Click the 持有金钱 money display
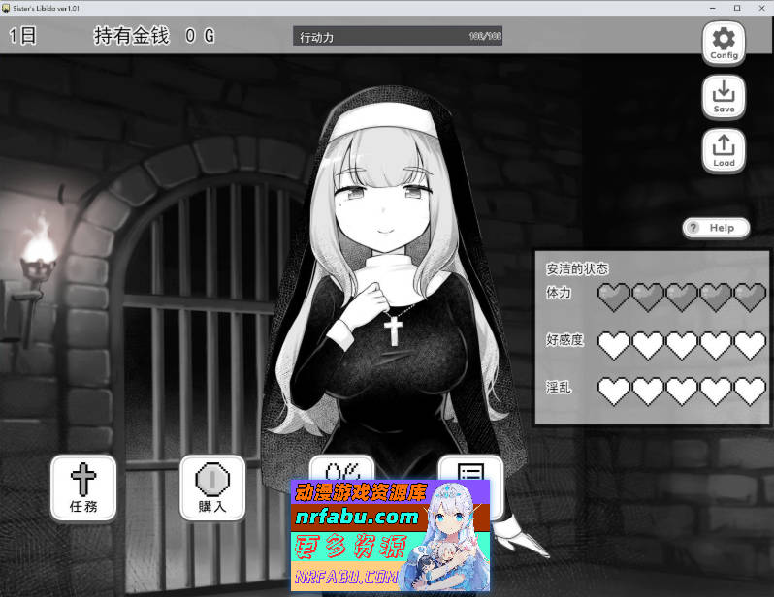This screenshot has width=774, height=597. (x=153, y=37)
